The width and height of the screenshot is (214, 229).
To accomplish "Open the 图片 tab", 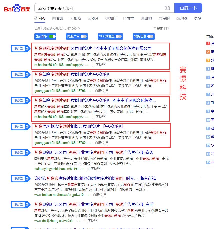I will [93, 18].
